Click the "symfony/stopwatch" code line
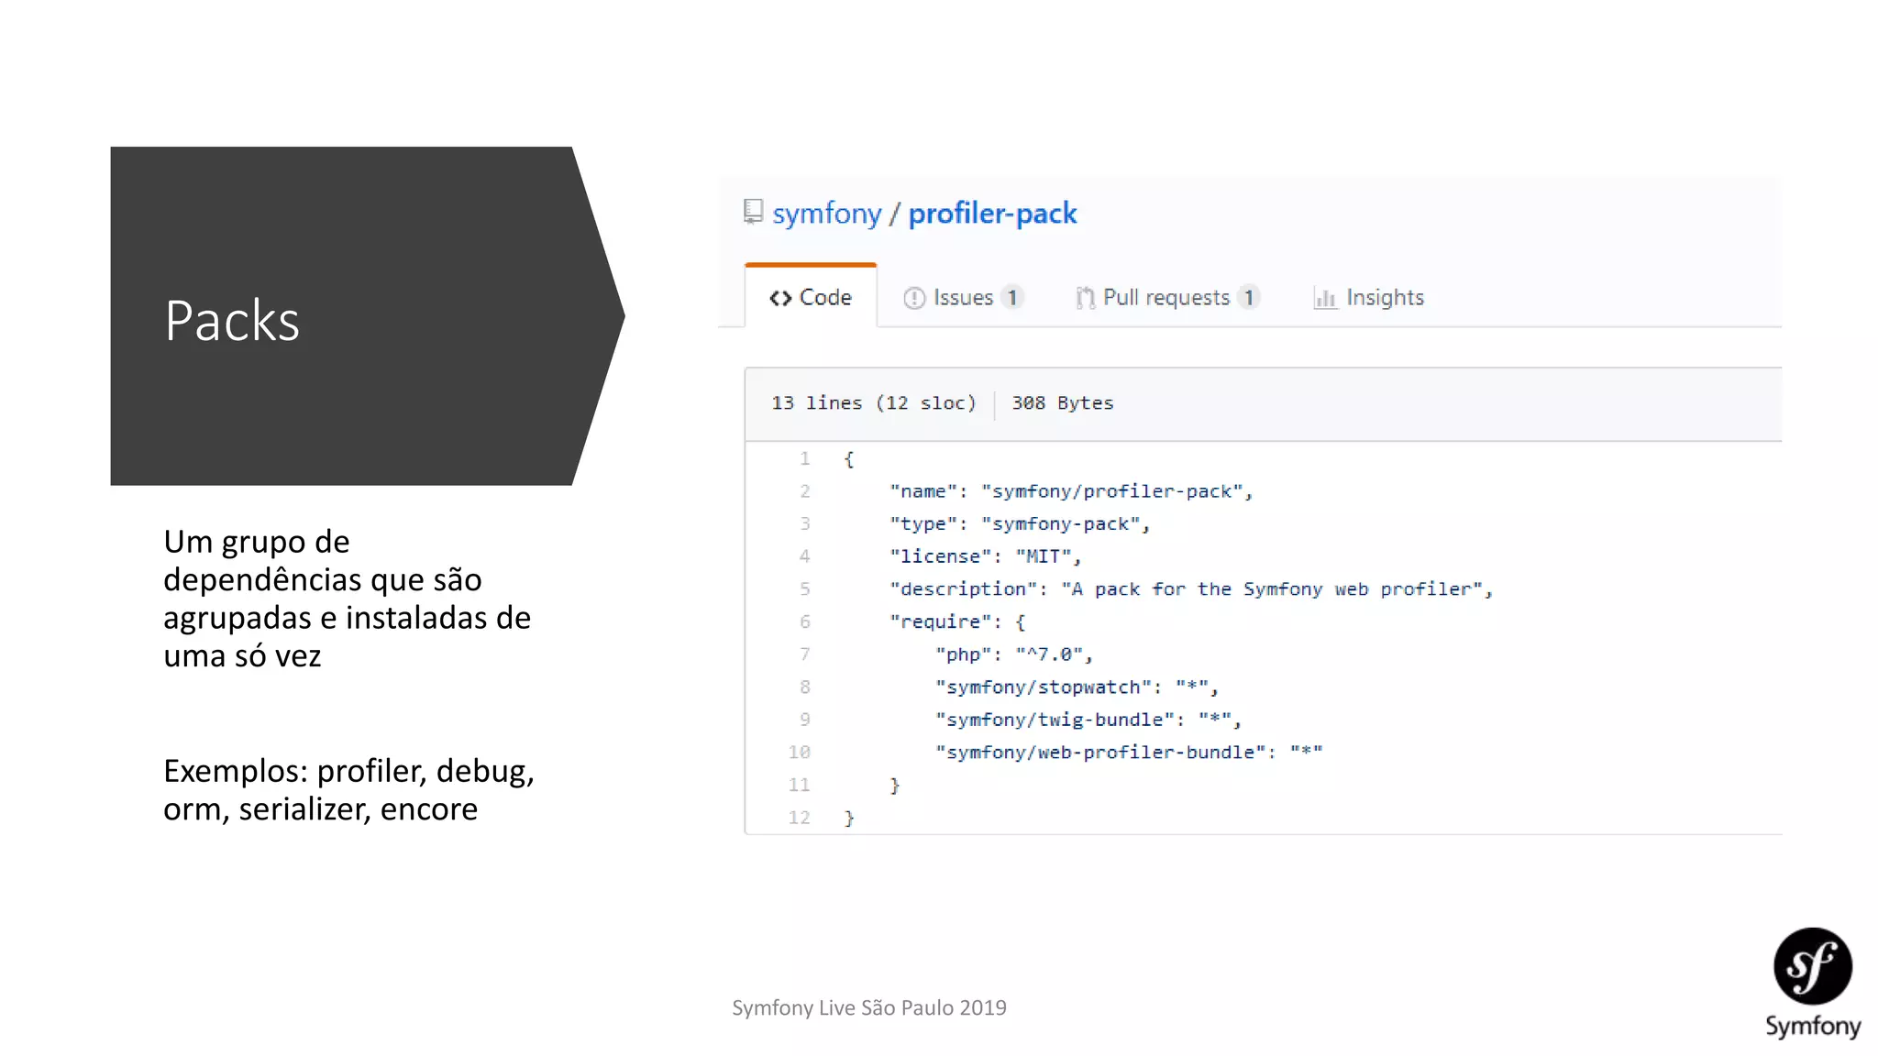This screenshot has height=1056, width=1878. (x=1077, y=687)
